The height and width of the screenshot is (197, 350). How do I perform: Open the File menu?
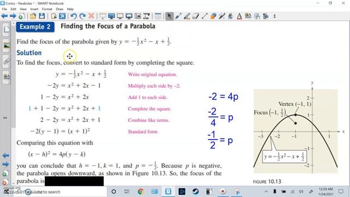tap(4, 9)
